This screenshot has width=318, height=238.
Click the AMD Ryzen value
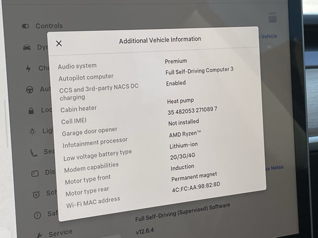click(185, 134)
